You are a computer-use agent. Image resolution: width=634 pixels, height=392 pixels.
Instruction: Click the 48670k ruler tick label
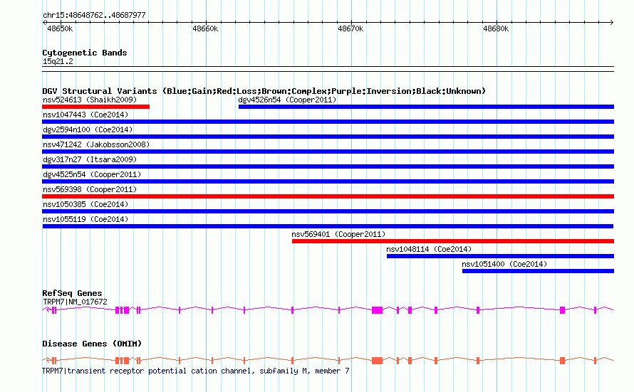[x=350, y=28]
